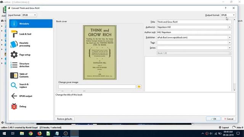
Task: Click the Author sort field
Action: pyautogui.click(x=194, y=32)
